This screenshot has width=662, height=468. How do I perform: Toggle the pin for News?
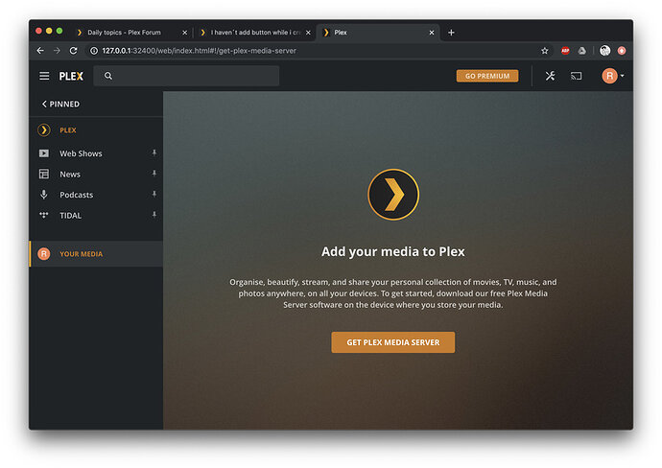point(154,174)
